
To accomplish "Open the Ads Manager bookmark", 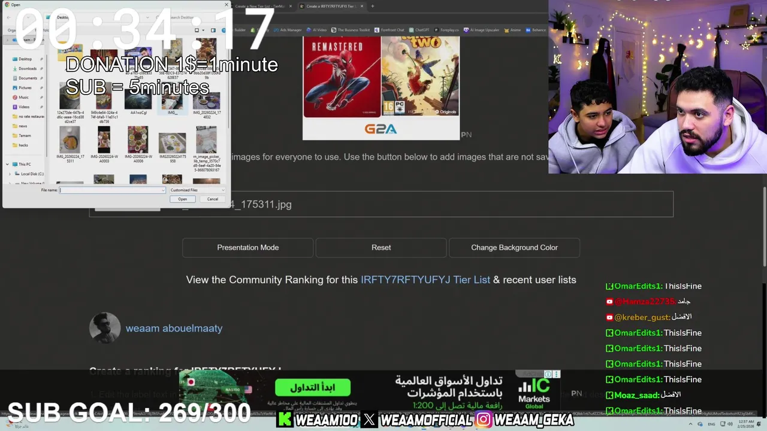I will point(288,30).
